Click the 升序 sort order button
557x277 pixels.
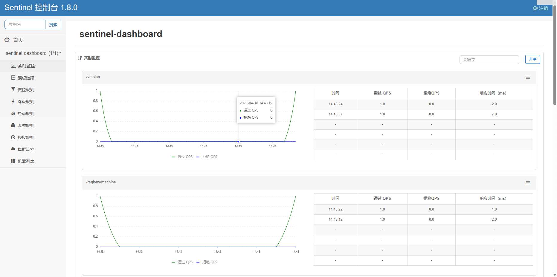(532, 59)
